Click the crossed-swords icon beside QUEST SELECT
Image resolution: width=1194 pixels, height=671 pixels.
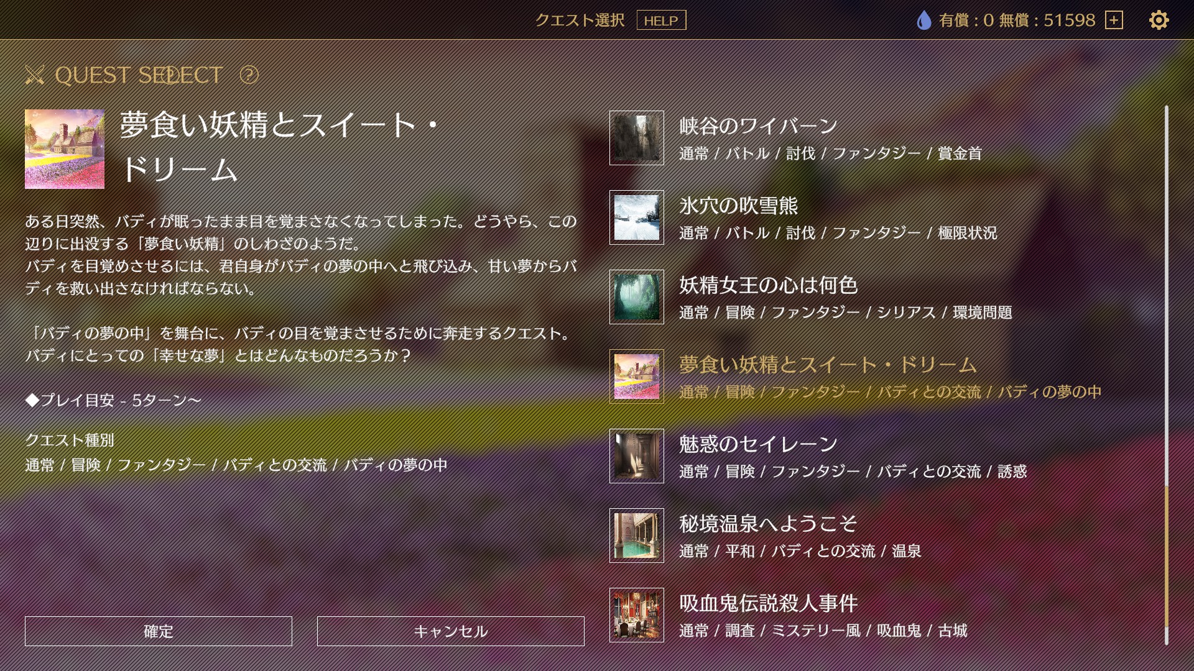click(34, 76)
